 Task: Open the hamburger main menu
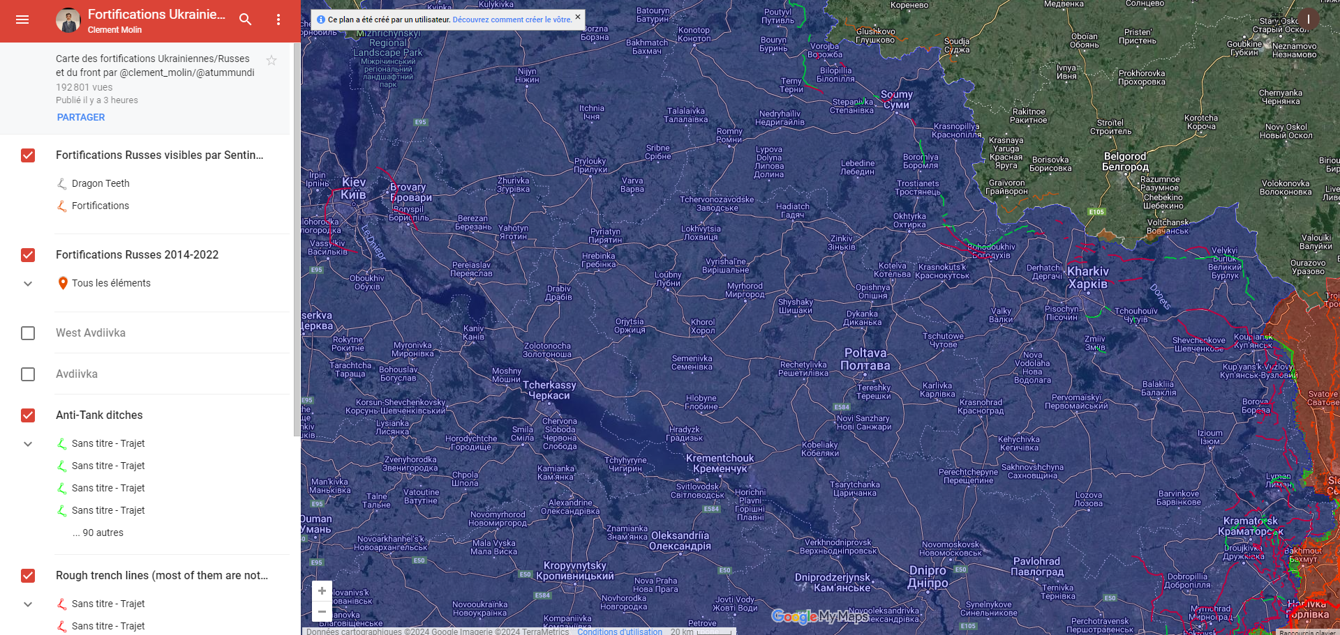tap(22, 20)
